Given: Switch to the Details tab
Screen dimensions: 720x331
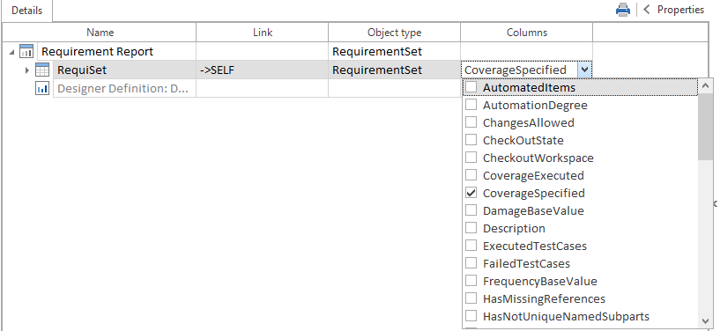Looking at the screenshot, I should 26,10.
